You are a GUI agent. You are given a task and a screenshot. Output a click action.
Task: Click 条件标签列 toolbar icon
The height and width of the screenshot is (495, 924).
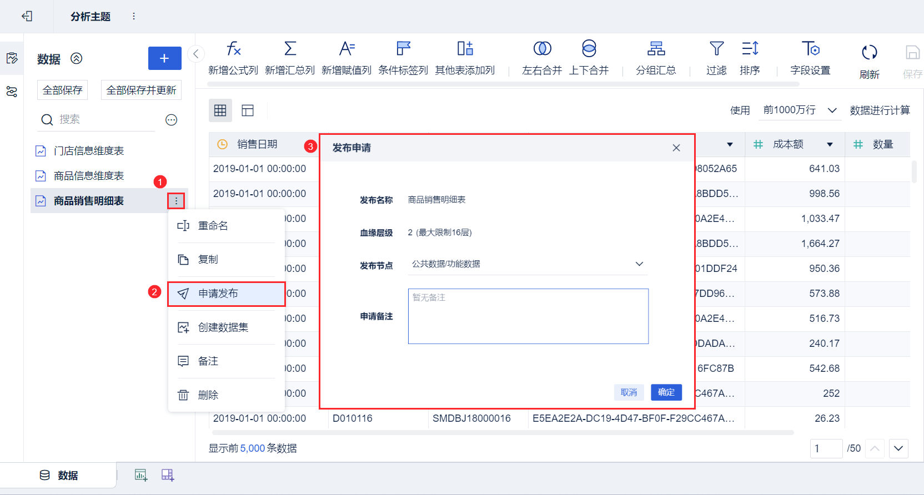pyautogui.click(x=403, y=58)
